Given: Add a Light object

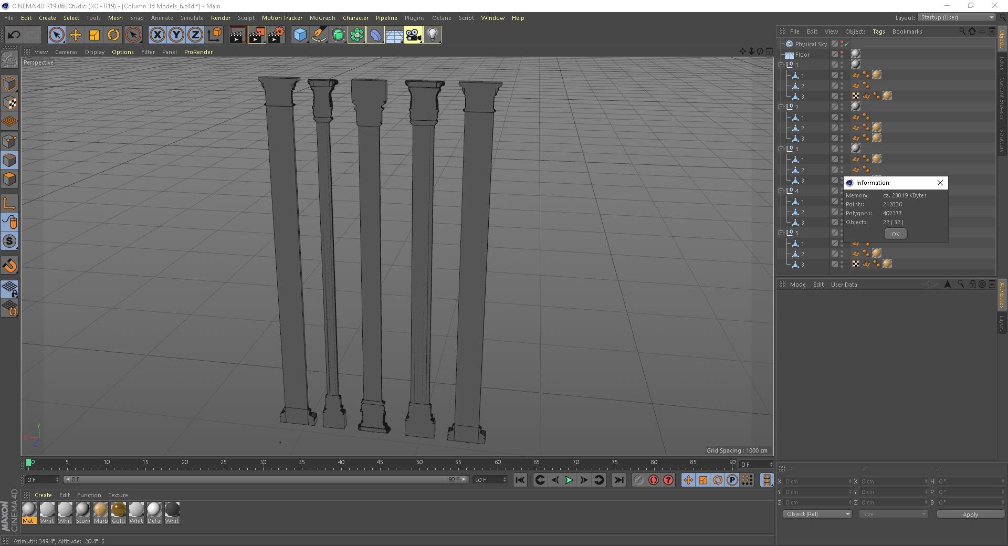Looking at the screenshot, I should coord(432,35).
